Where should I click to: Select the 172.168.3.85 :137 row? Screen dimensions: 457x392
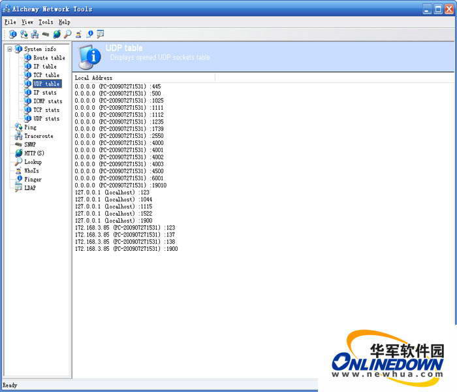click(125, 235)
